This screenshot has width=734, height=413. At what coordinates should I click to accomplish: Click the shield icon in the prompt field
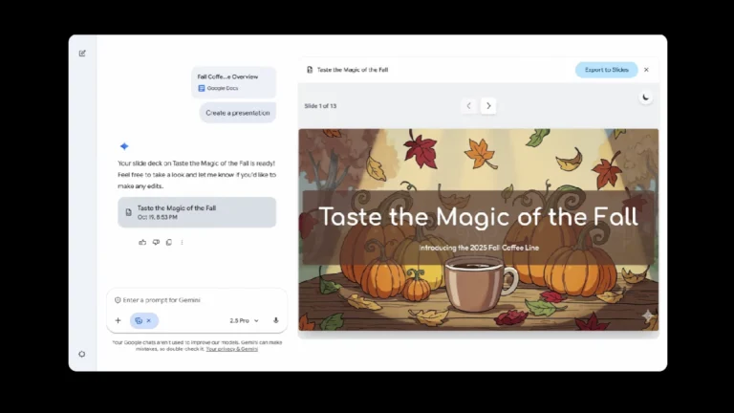118,300
